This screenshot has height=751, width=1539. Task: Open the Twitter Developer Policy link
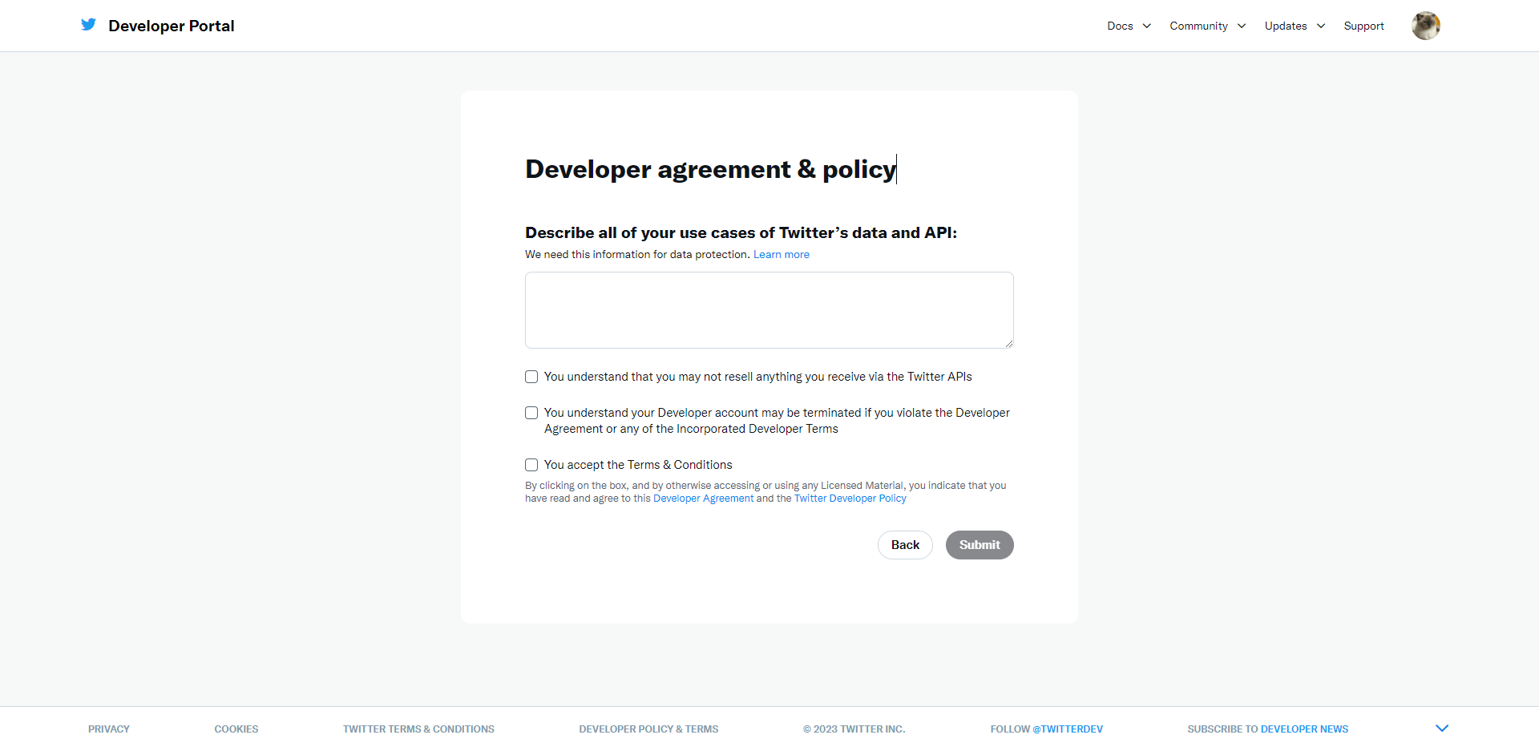(850, 499)
